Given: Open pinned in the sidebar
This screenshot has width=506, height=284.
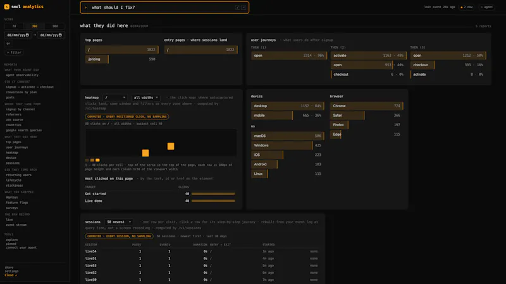Looking at the screenshot, I should pyautogui.click(x=11, y=244).
